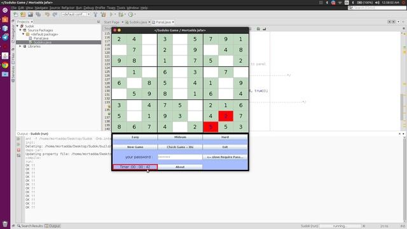Image resolution: width=407 pixels, height=229 pixels.
Task: Open editor documents list dropdown arrow
Action: tap(399, 22)
